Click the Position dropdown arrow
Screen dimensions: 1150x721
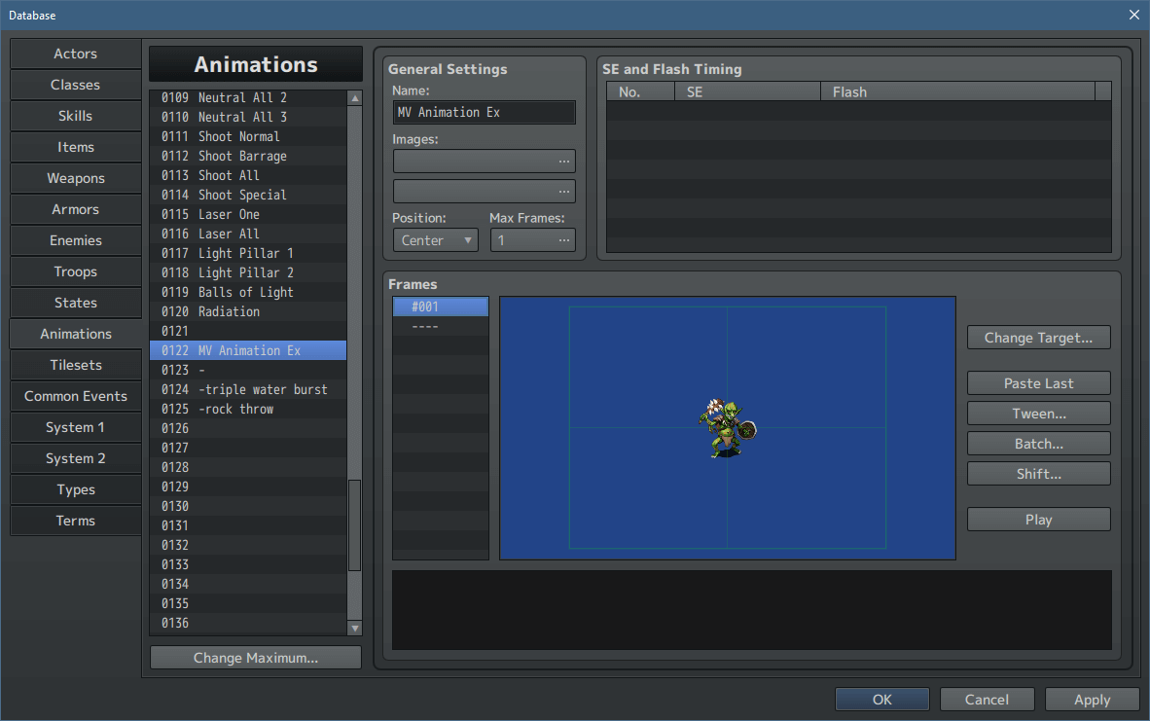pyautogui.click(x=468, y=239)
